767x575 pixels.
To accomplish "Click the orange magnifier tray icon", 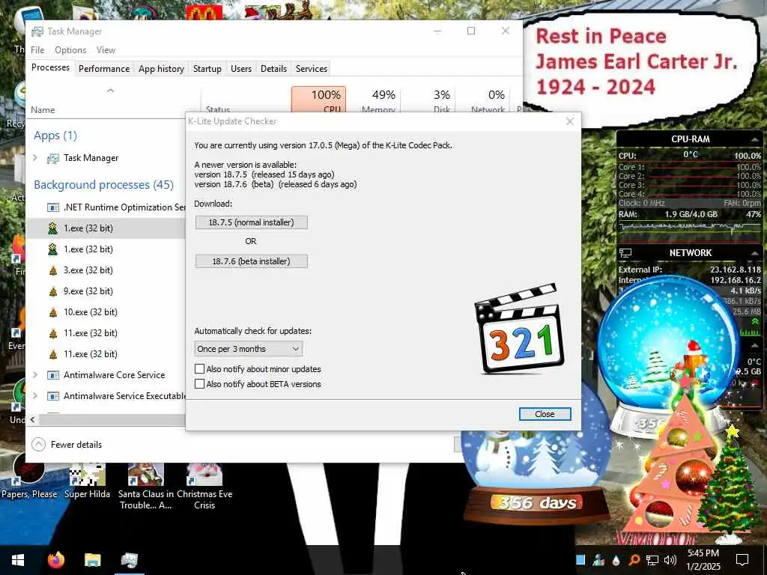I will 634,560.
